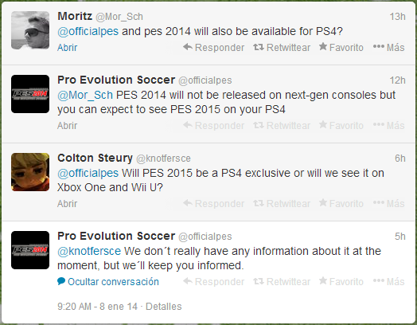Reply to the PES 2015 on PS4 tweet
This screenshot has width=417, height=325.
click(214, 125)
